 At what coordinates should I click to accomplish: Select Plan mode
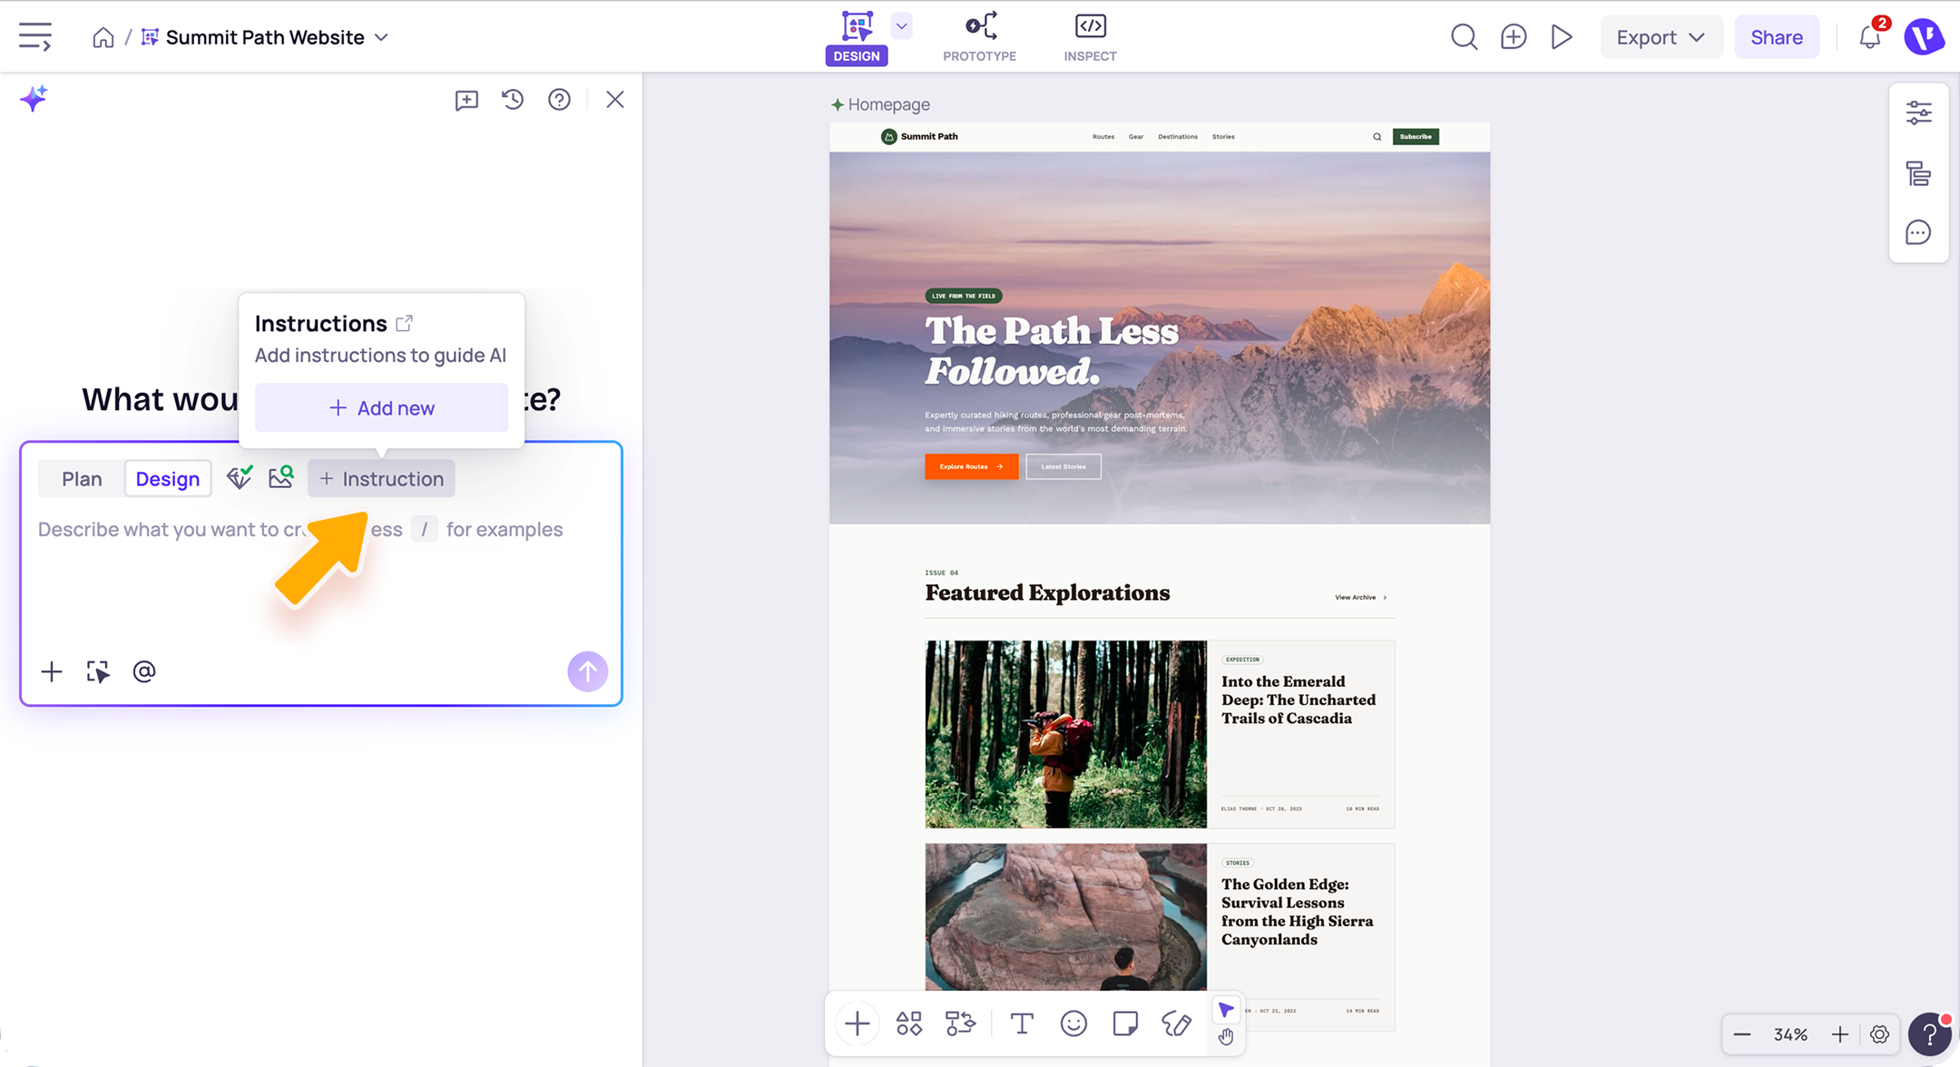click(x=82, y=479)
